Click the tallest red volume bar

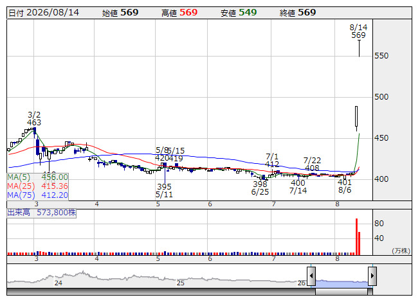tap(356, 236)
